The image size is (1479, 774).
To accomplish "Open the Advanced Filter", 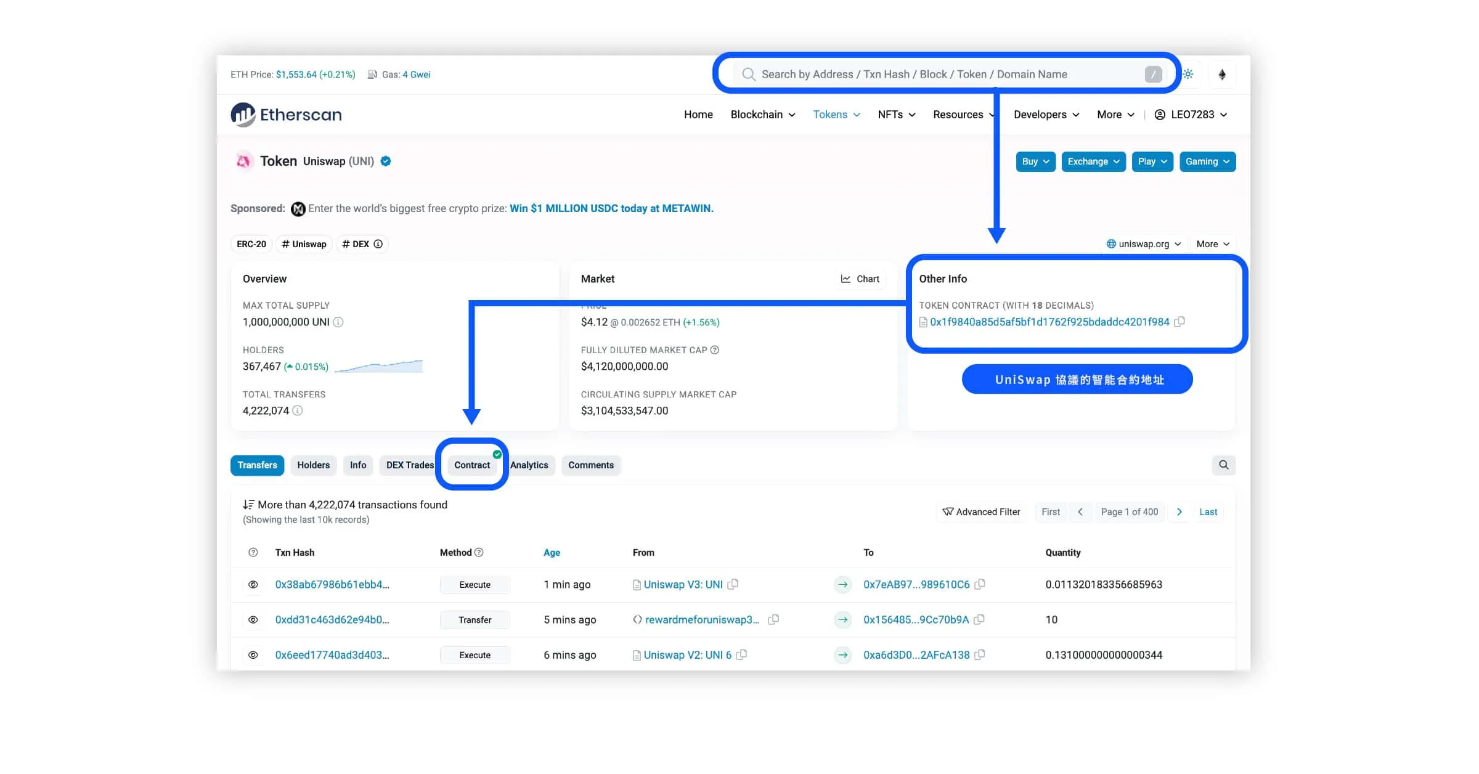I will pos(981,511).
